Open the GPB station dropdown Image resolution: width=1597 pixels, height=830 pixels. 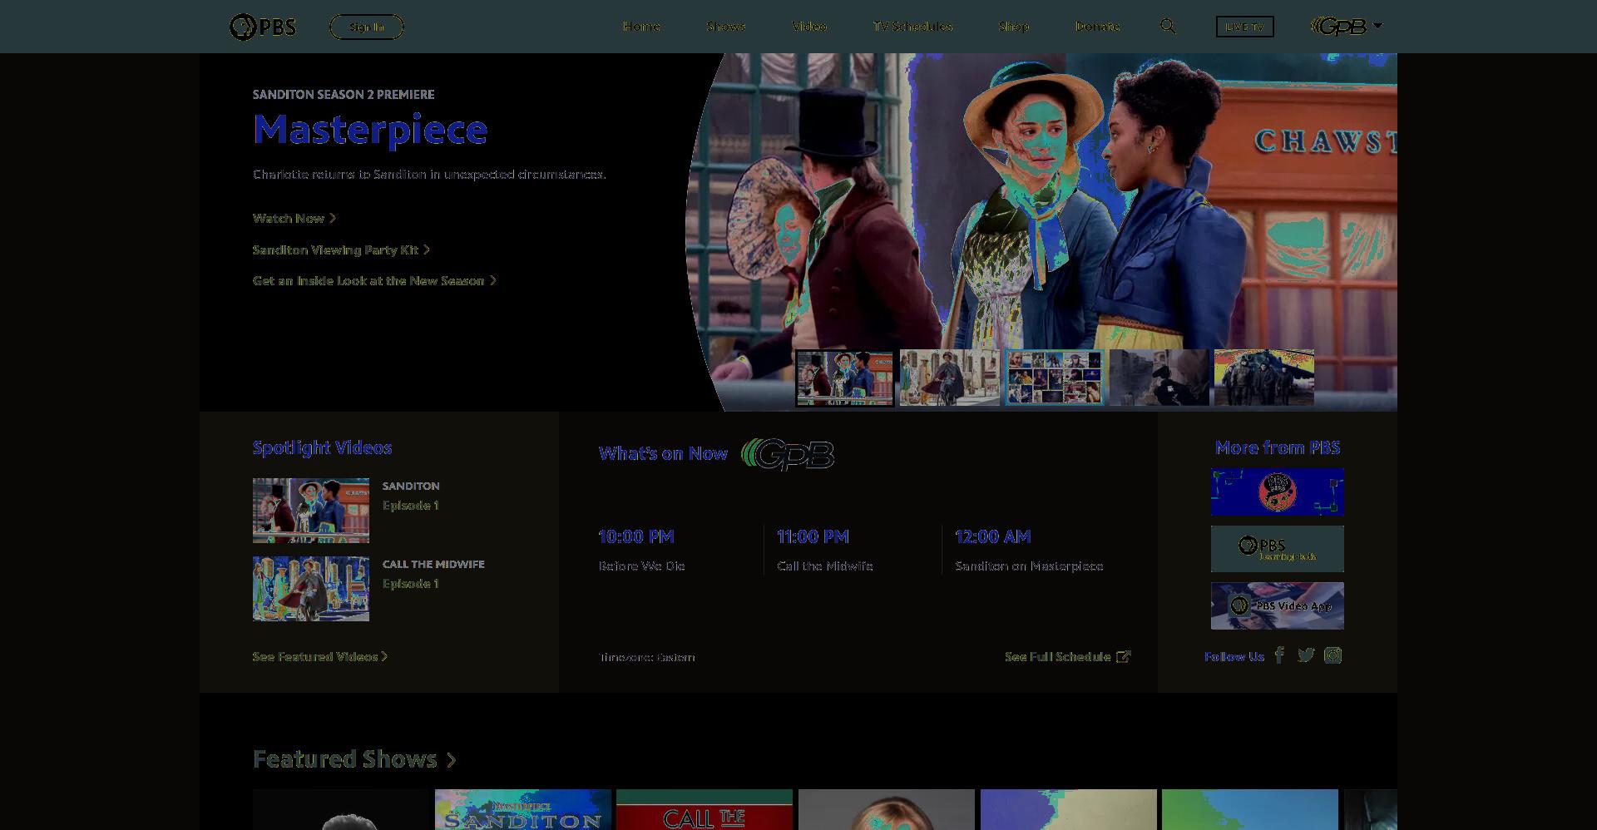pyautogui.click(x=1347, y=27)
